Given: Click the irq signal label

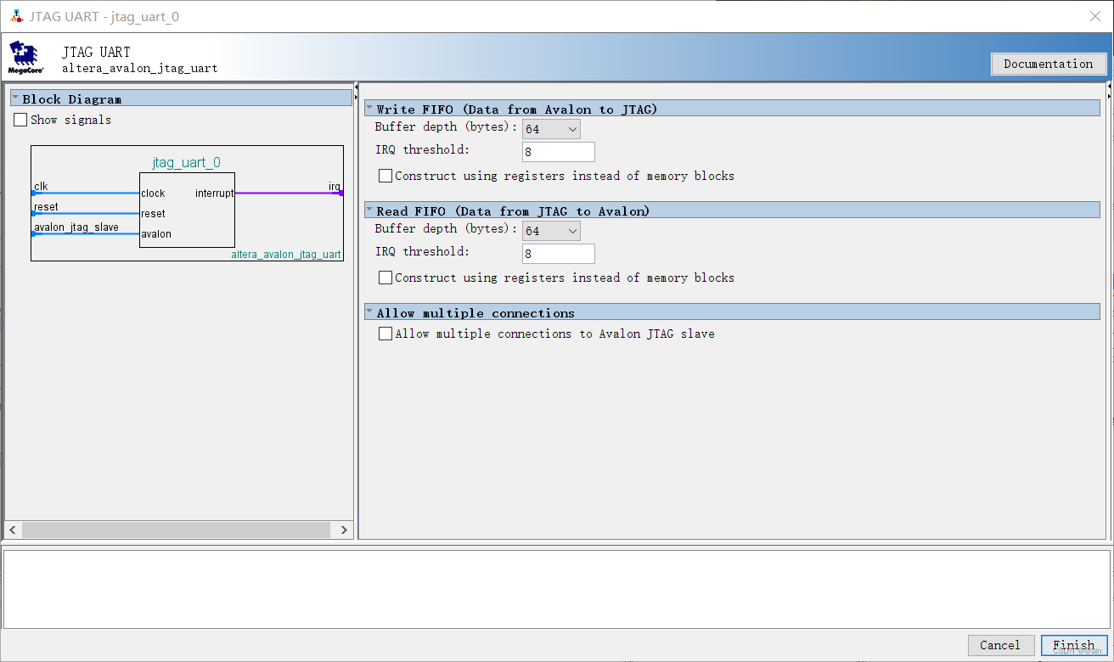Looking at the screenshot, I should [x=335, y=186].
